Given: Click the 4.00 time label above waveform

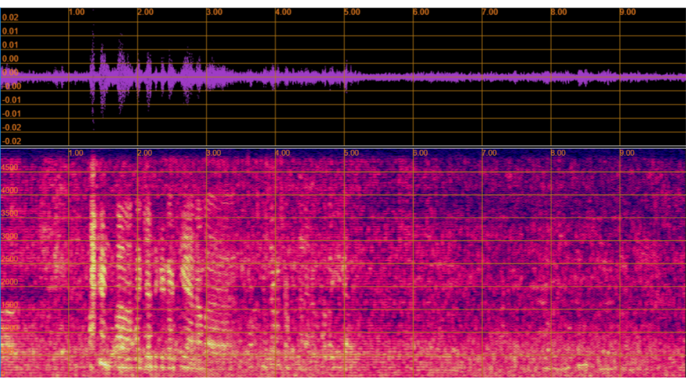Looking at the screenshot, I should [x=283, y=12].
